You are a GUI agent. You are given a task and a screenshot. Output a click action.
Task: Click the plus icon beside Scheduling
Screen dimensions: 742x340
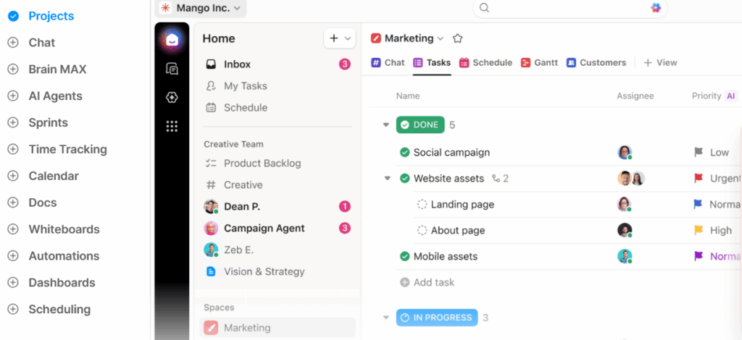coord(13,310)
